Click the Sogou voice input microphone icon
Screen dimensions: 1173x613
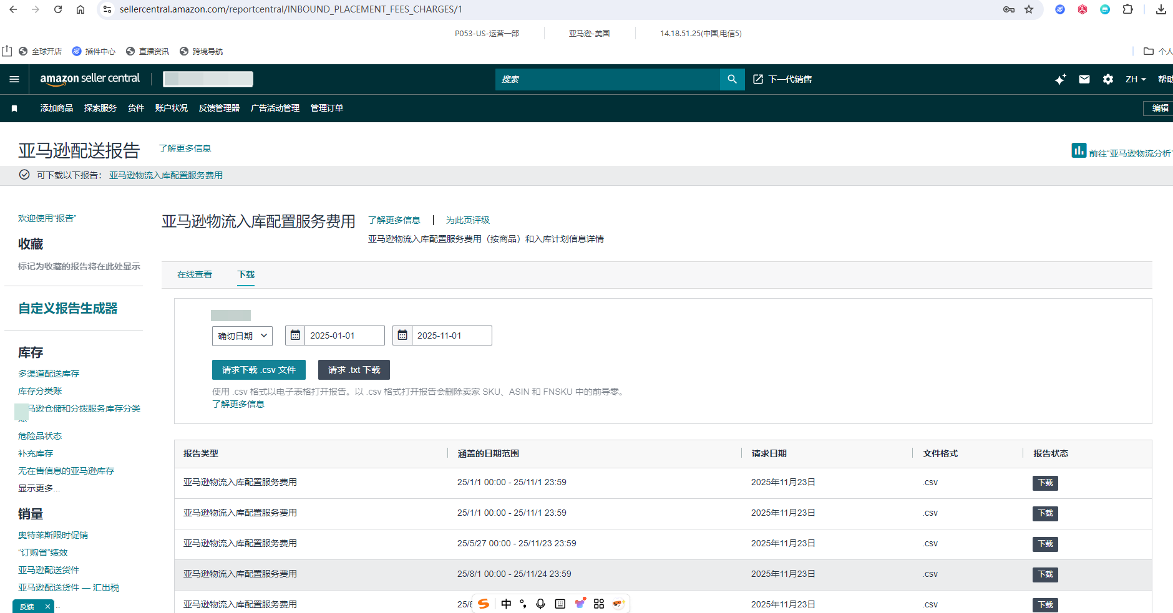click(x=540, y=604)
